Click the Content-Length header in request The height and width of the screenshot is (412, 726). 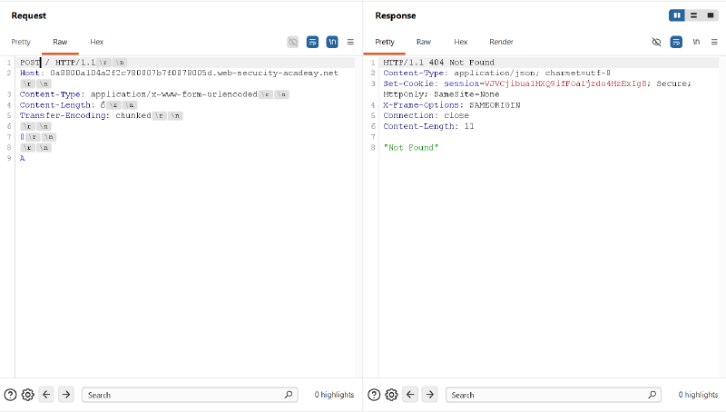click(54, 105)
